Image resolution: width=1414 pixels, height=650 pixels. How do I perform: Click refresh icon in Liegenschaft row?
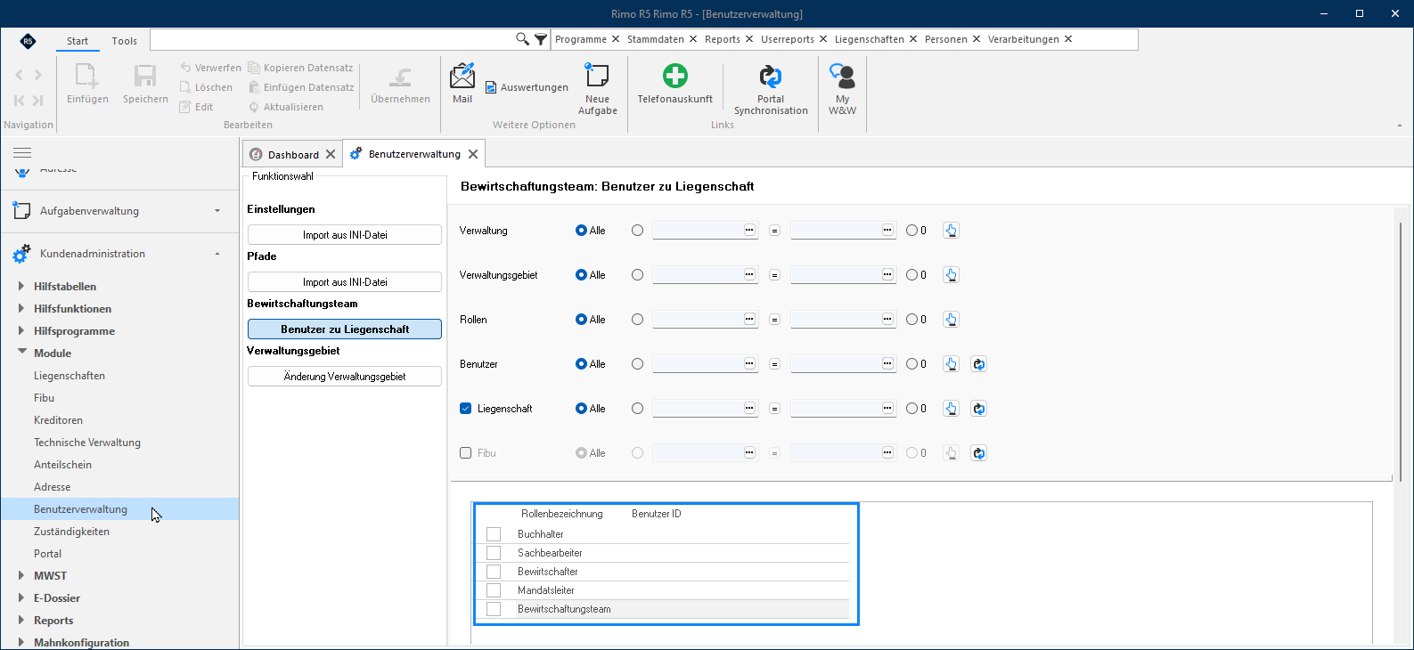point(978,409)
